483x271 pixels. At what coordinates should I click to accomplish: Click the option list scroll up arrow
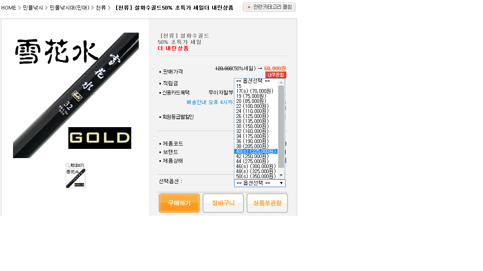(281, 82)
